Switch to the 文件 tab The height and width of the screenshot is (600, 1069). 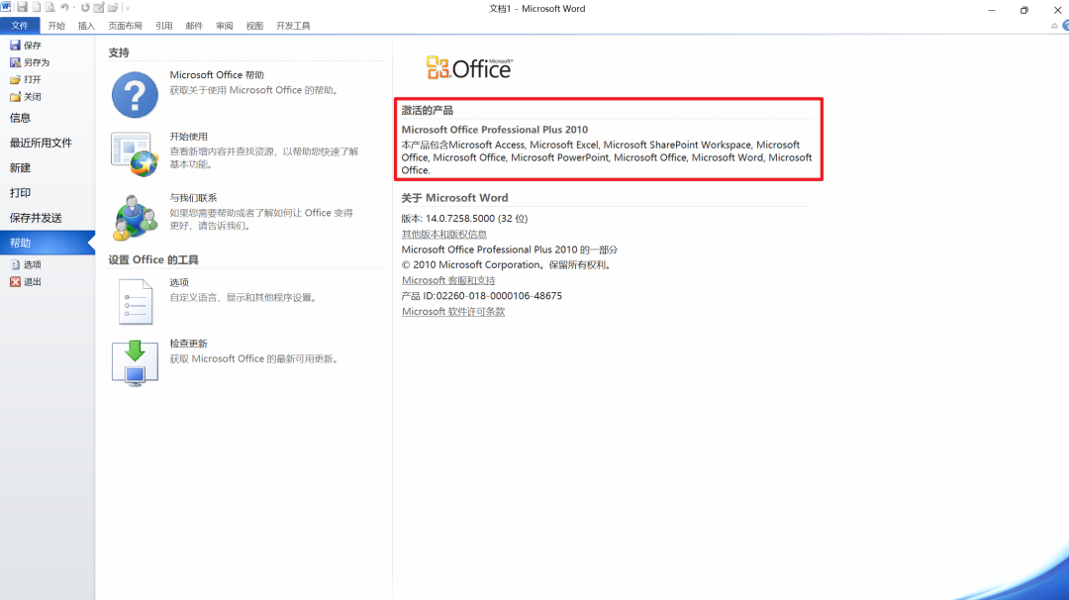[20, 26]
